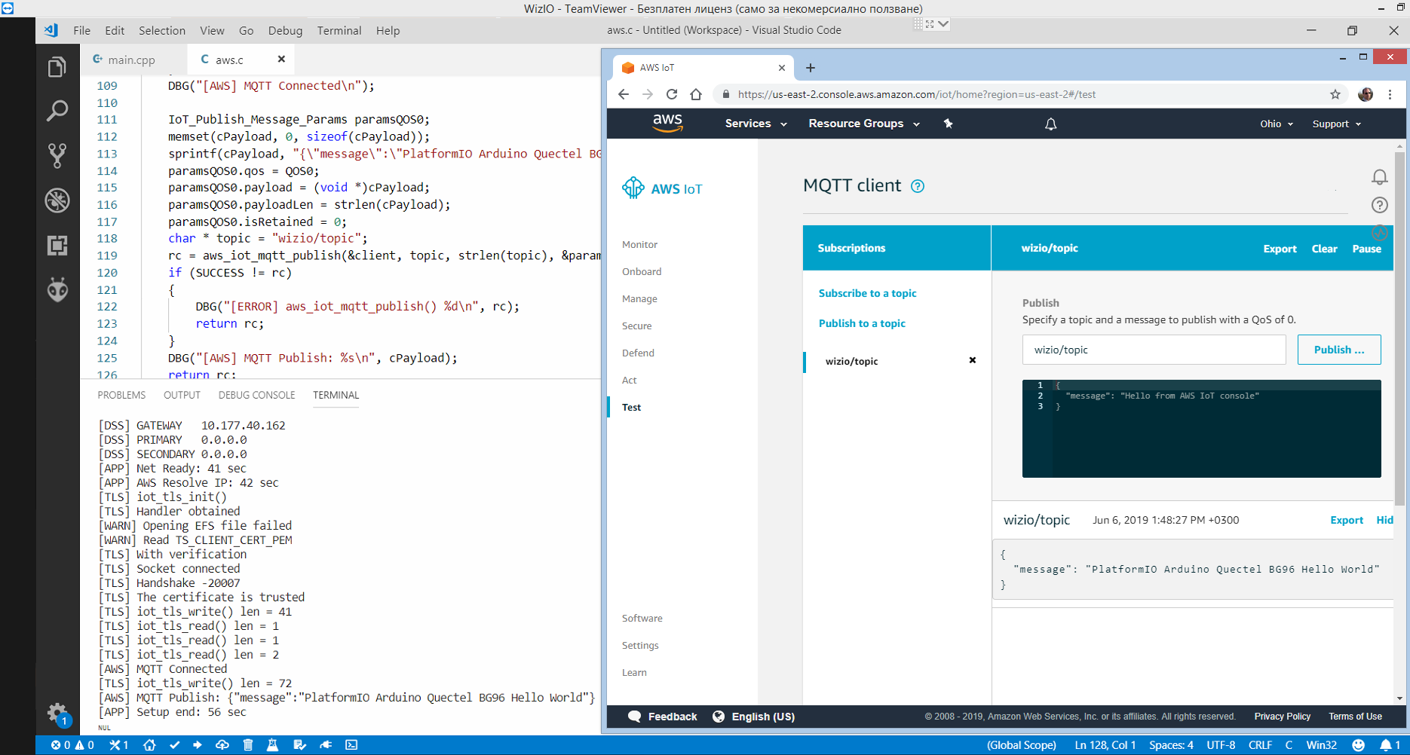Screen dimensions: 1410x755
Task: Open a new browser tab
Action: (x=811, y=68)
